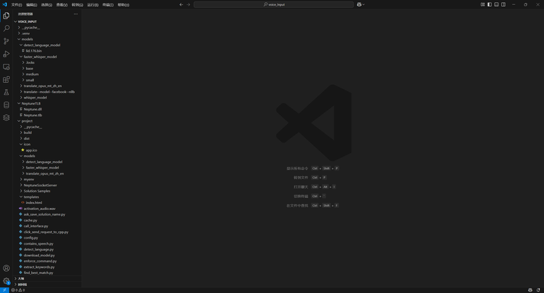Open the Terminal (终端) menu
Screen dimensions: 544x293
108,5
